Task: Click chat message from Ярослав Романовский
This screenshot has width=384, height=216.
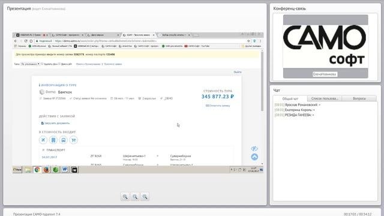Action: point(298,105)
